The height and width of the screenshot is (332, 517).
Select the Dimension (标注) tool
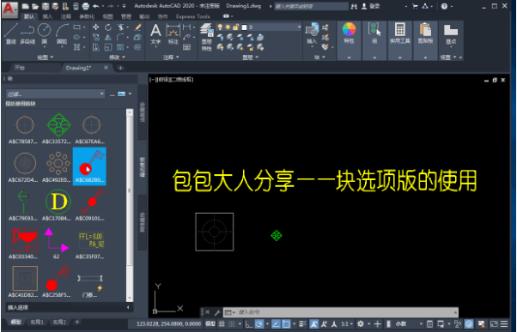[173, 34]
